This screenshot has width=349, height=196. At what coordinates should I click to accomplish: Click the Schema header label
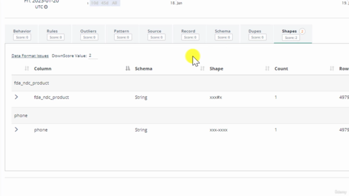[143, 69]
